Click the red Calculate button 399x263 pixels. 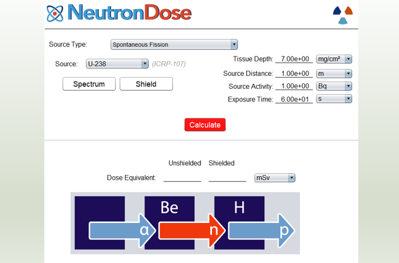tap(205, 125)
